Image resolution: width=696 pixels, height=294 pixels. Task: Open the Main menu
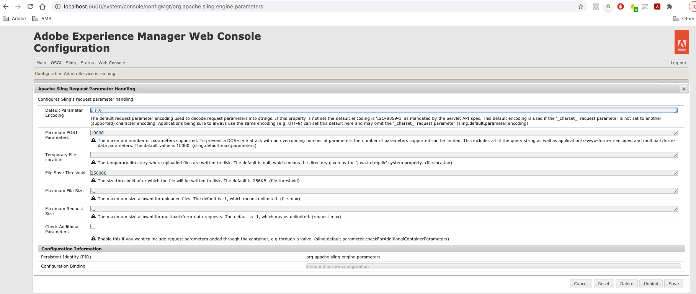pyautogui.click(x=41, y=63)
